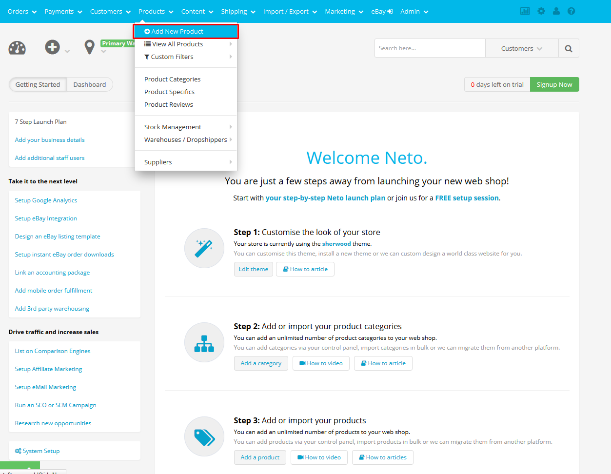
Task: Open the Shipping menu
Action: (x=238, y=11)
